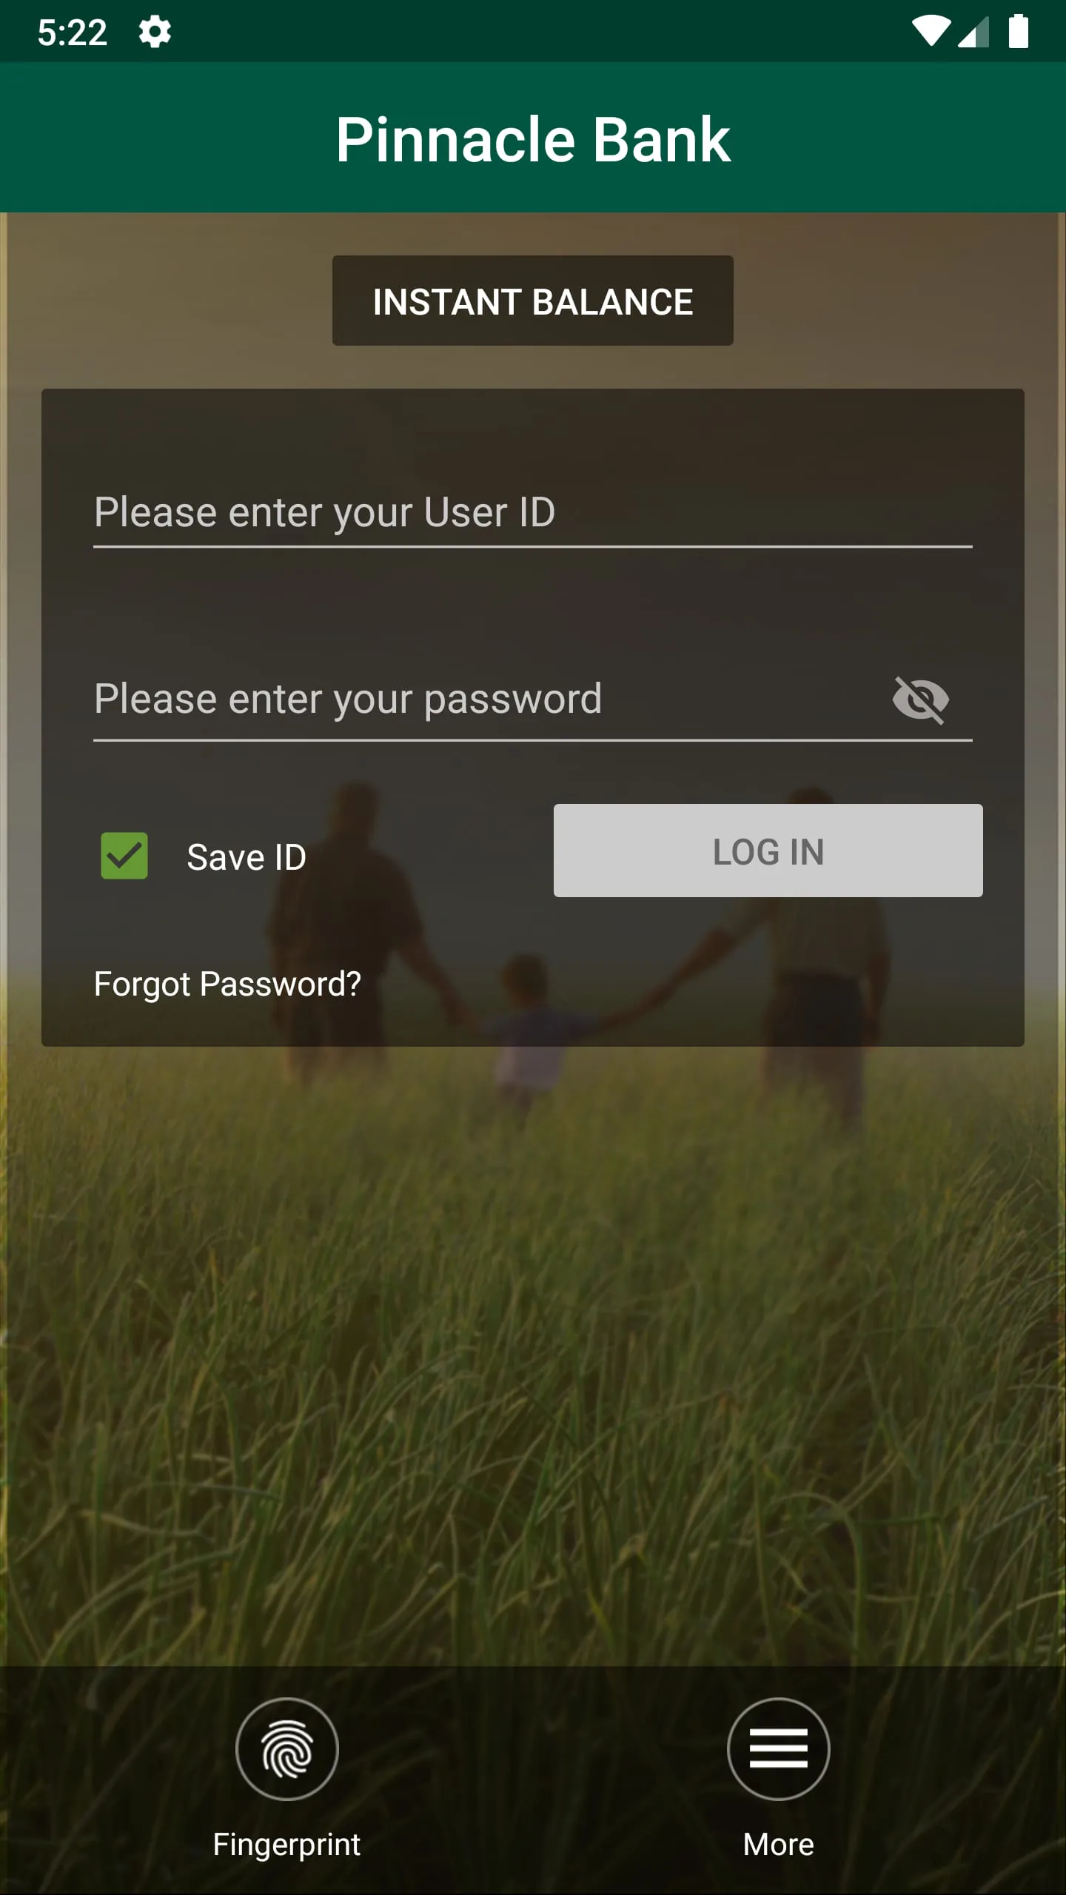Tap the settings gear in status bar
The width and height of the screenshot is (1066, 1895).
pos(155,33)
